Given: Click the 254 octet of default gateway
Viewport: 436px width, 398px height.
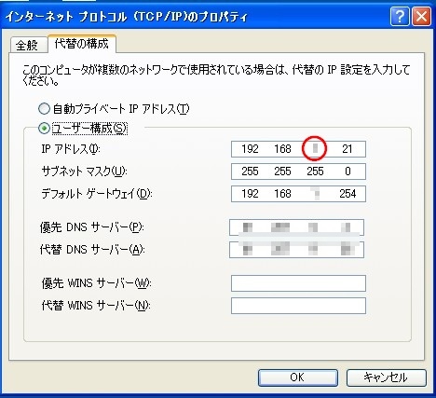Looking at the screenshot, I should click(x=347, y=194).
